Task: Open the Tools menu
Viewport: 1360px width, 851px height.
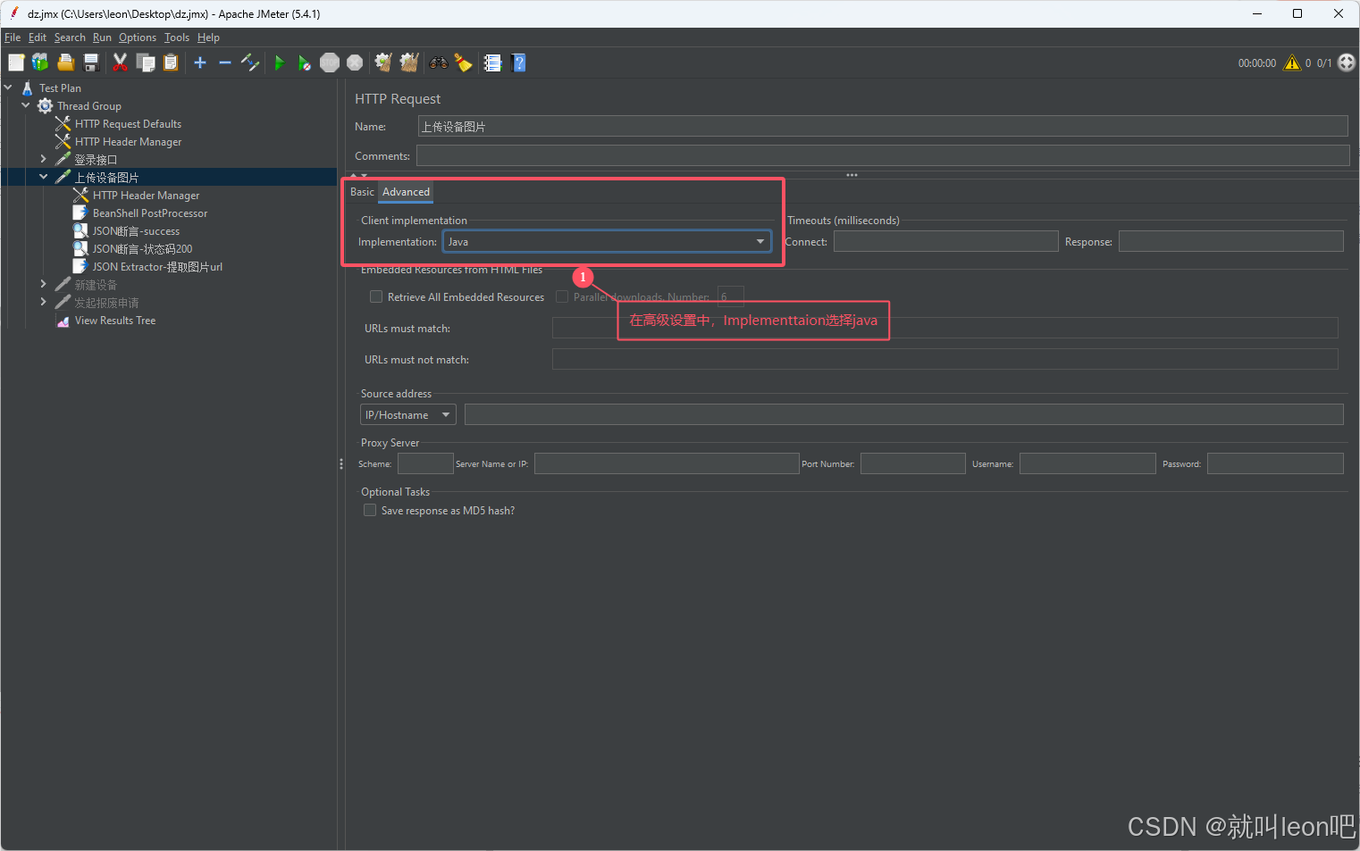Action: (177, 38)
